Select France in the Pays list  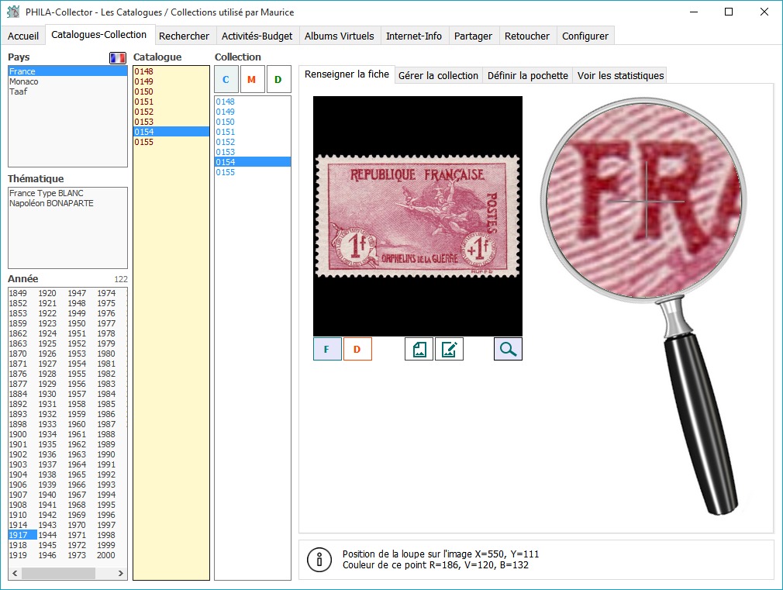(68, 71)
